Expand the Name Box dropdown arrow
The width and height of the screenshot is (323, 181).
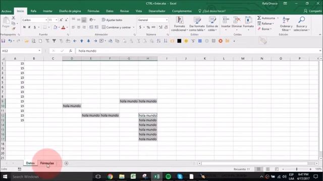point(39,51)
